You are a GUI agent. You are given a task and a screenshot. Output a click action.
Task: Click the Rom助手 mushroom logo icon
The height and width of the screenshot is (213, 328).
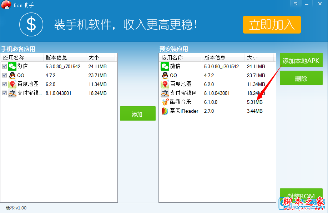(6, 5)
